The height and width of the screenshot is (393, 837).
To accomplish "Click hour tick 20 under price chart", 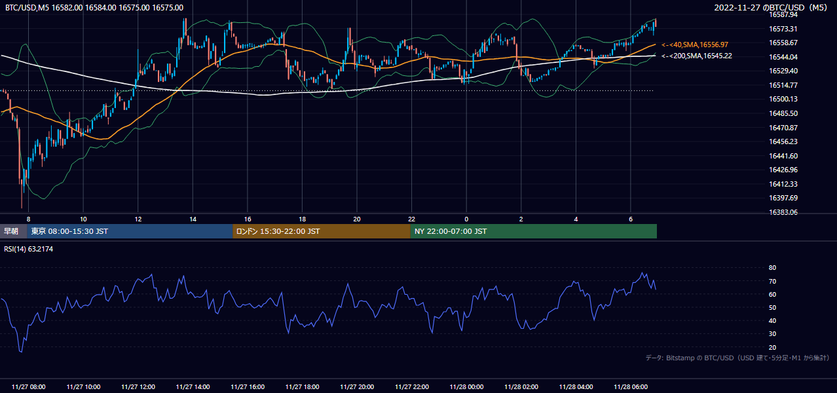I will tap(357, 219).
